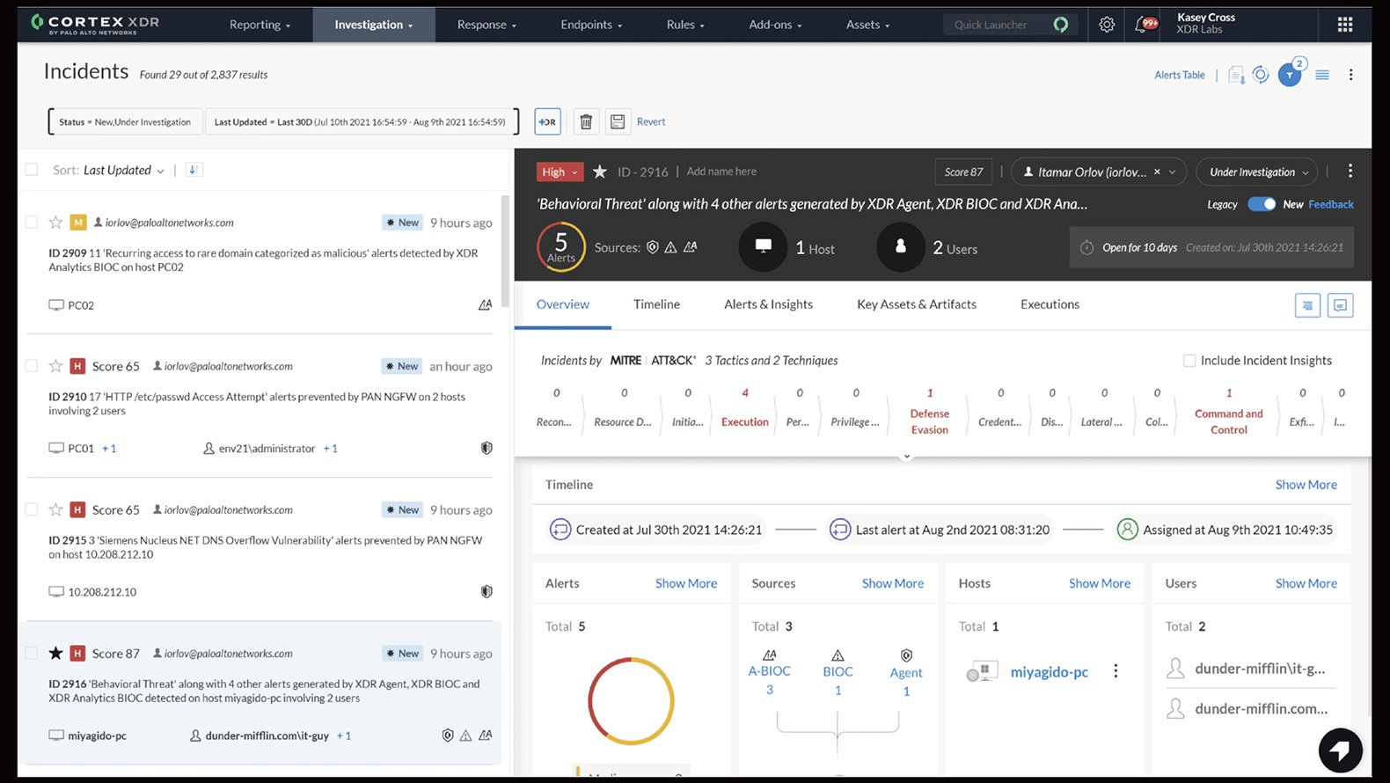Open the Response menu
The width and height of the screenshot is (1390, 783).
(x=486, y=25)
